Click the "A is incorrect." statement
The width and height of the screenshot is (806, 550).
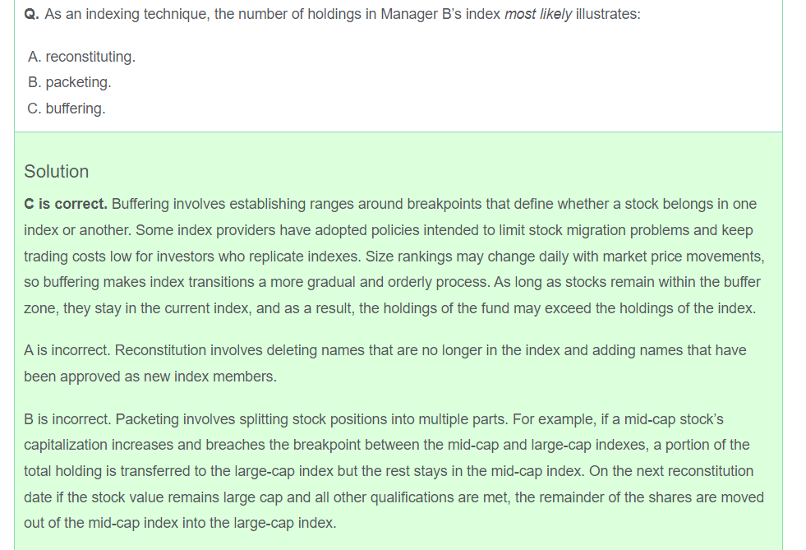point(67,350)
